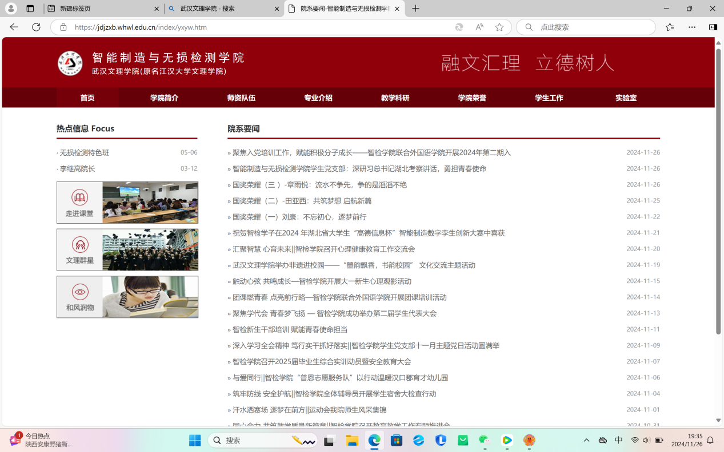Open the 无损检测特色班 focus link
Viewport: 724px width, 452px height.
pyautogui.click(x=85, y=152)
